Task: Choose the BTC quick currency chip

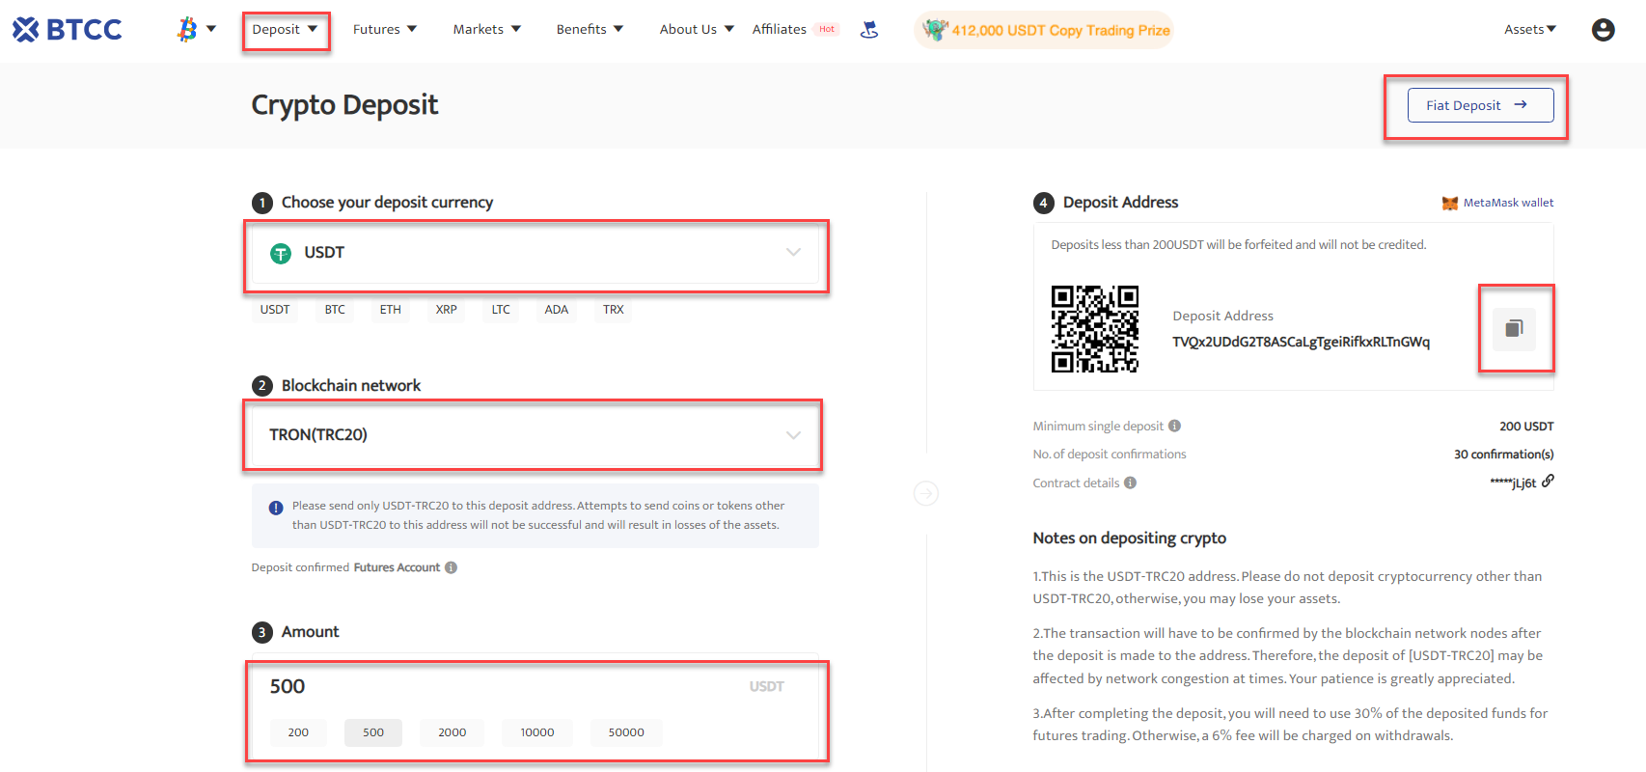Action: click(x=335, y=310)
